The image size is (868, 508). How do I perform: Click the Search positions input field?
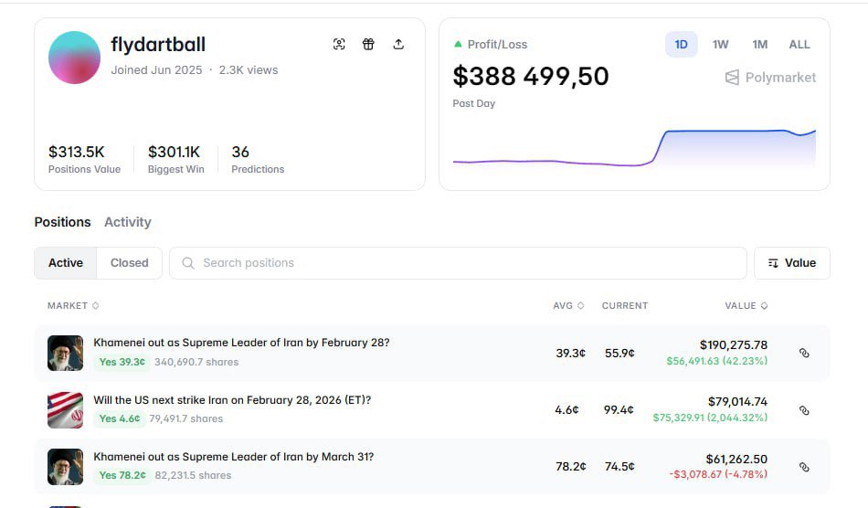pos(457,263)
